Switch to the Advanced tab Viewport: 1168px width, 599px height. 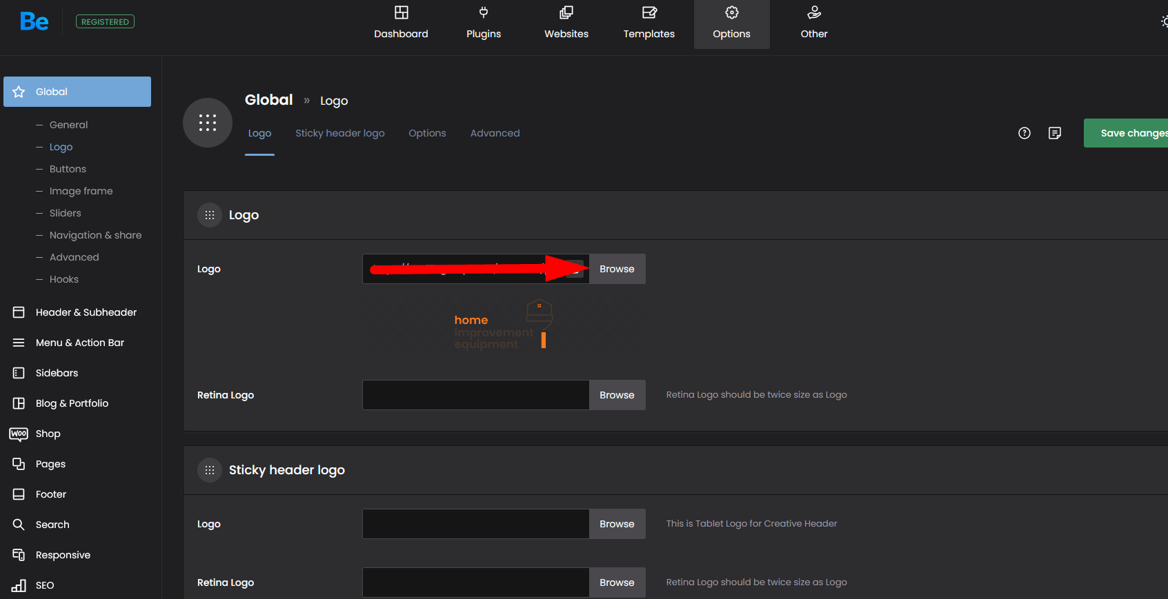click(x=495, y=133)
